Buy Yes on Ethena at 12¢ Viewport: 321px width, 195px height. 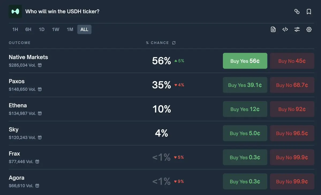(245, 109)
